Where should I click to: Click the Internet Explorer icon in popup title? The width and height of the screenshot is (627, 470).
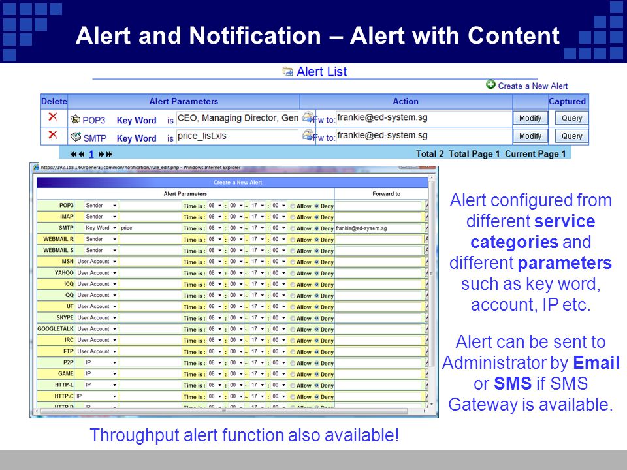[36, 168]
